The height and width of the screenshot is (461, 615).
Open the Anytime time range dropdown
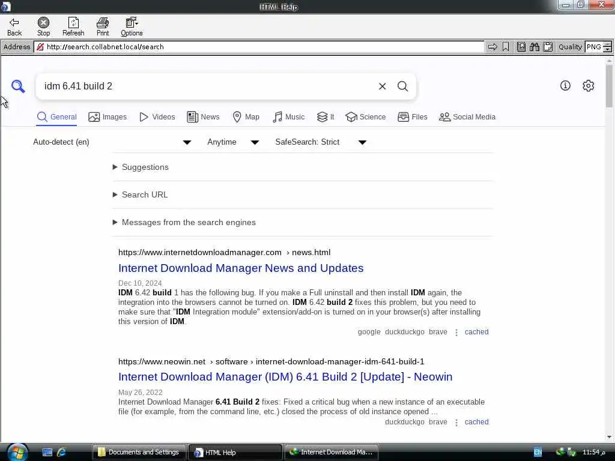233,142
